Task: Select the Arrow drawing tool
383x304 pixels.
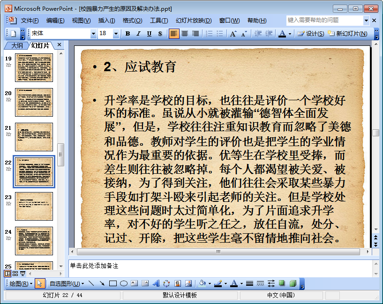Action: (x=102, y=283)
